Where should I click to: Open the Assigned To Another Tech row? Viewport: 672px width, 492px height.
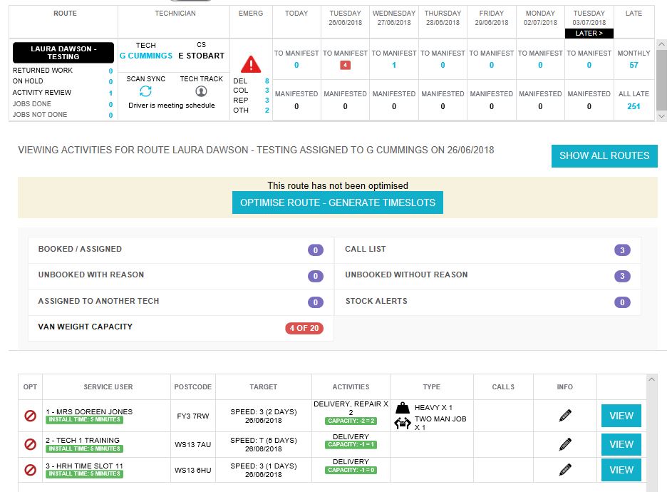click(x=181, y=302)
